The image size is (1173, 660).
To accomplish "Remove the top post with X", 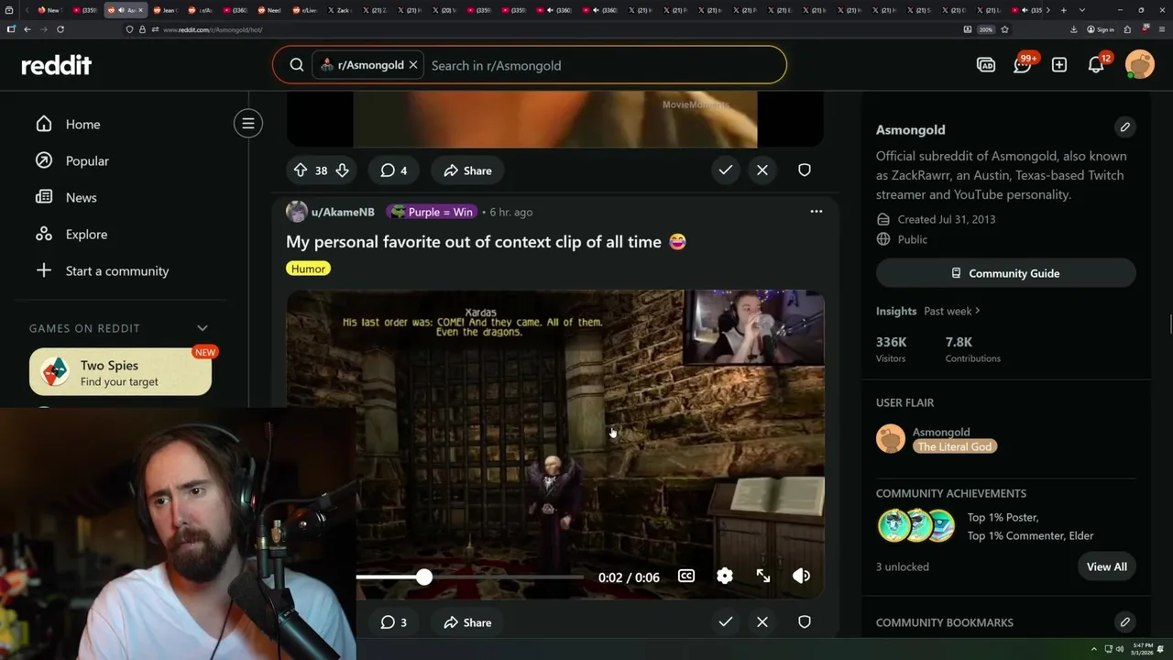I will [762, 170].
